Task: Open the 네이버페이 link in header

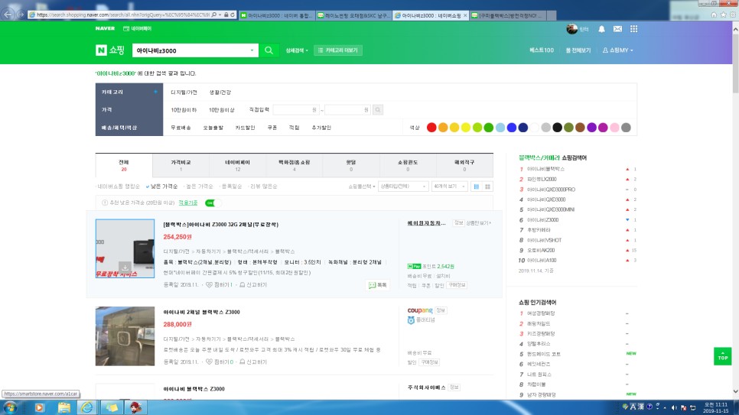Action: (x=138, y=29)
